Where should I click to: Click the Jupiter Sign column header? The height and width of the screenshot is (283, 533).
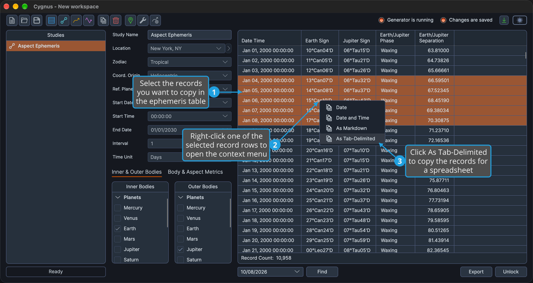[x=357, y=38]
